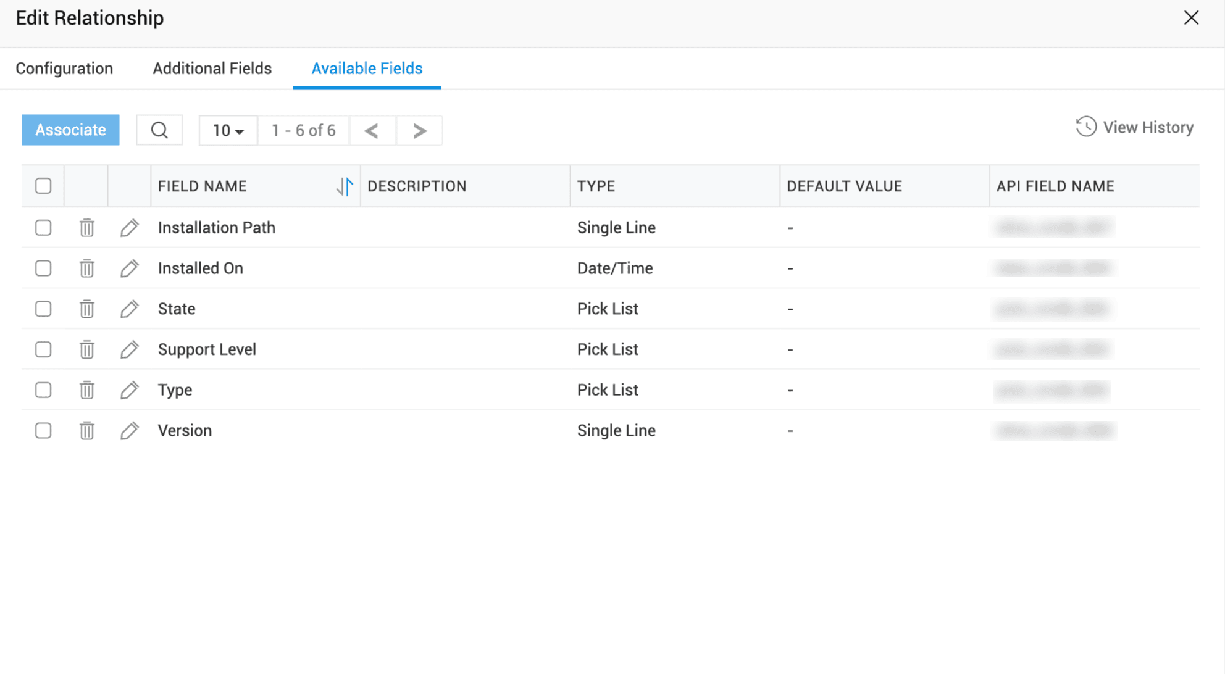Delete the Version field
The height and width of the screenshot is (674, 1225).
[86, 430]
